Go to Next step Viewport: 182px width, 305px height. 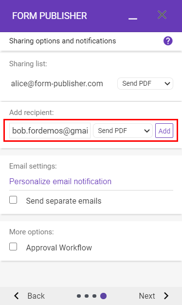(x=147, y=296)
